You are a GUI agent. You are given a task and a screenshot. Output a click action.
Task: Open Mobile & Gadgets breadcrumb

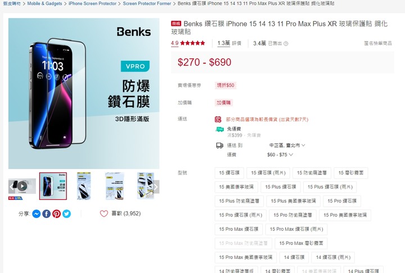44,3
